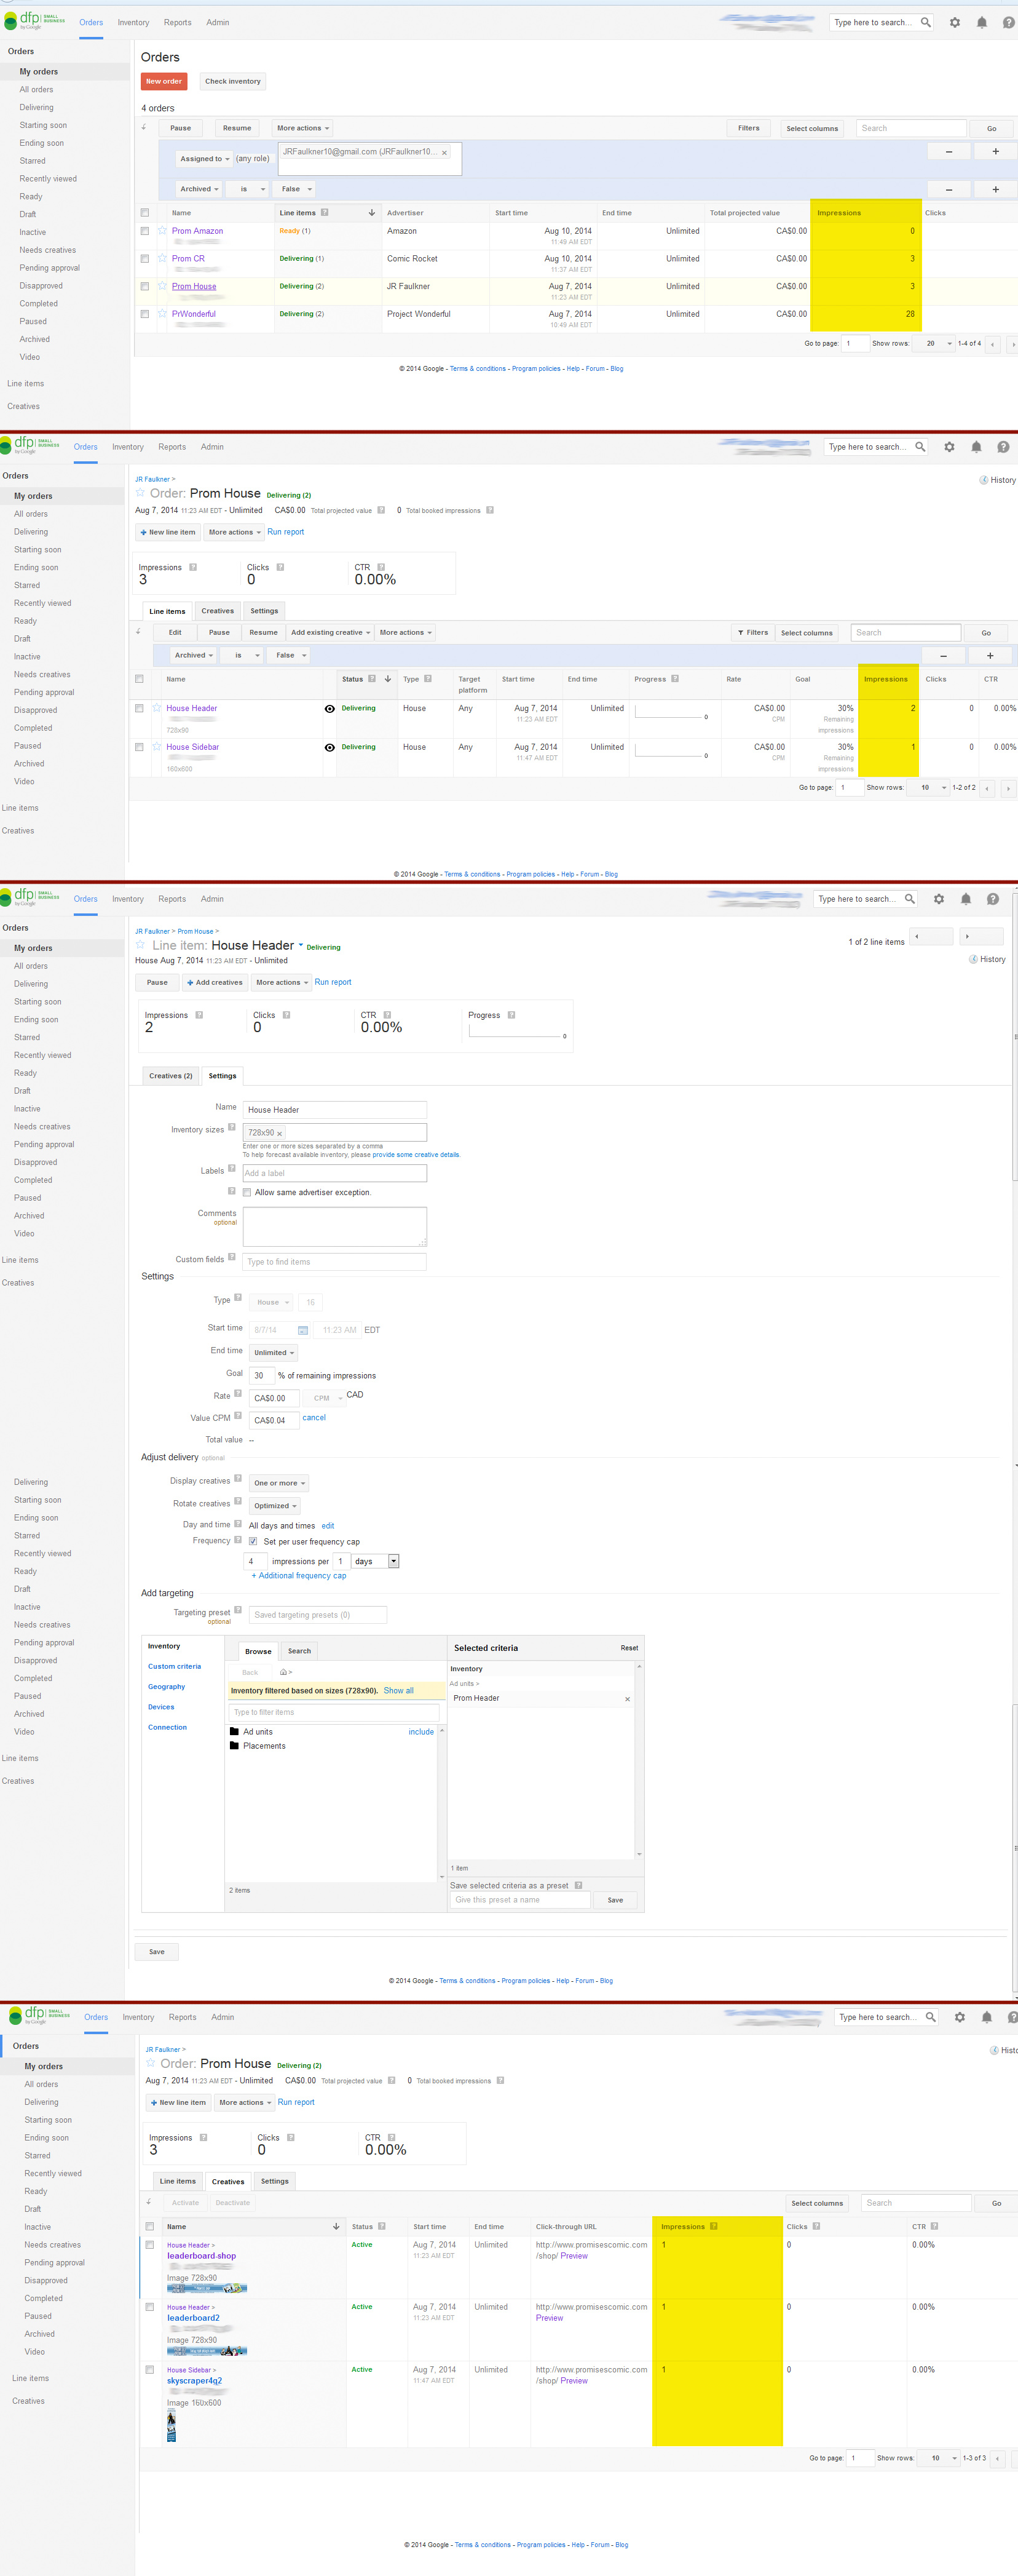Switch to the Creatives (2) tab
Image resolution: width=1018 pixels, height=2576 pixels.
click(x=170, y=1076)
